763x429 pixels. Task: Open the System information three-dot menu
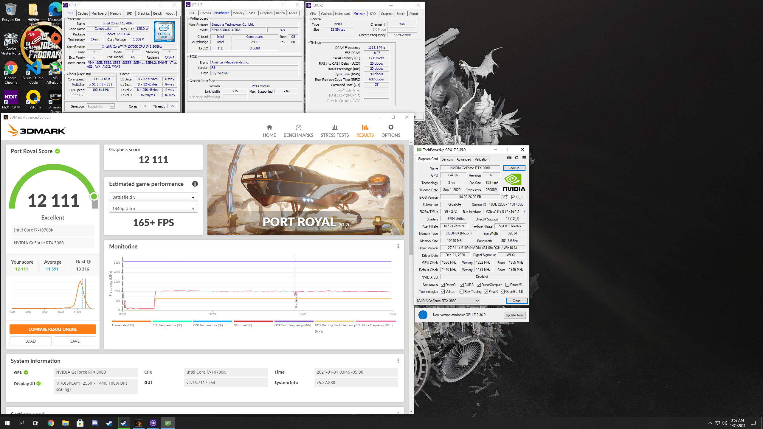[398, 361]
